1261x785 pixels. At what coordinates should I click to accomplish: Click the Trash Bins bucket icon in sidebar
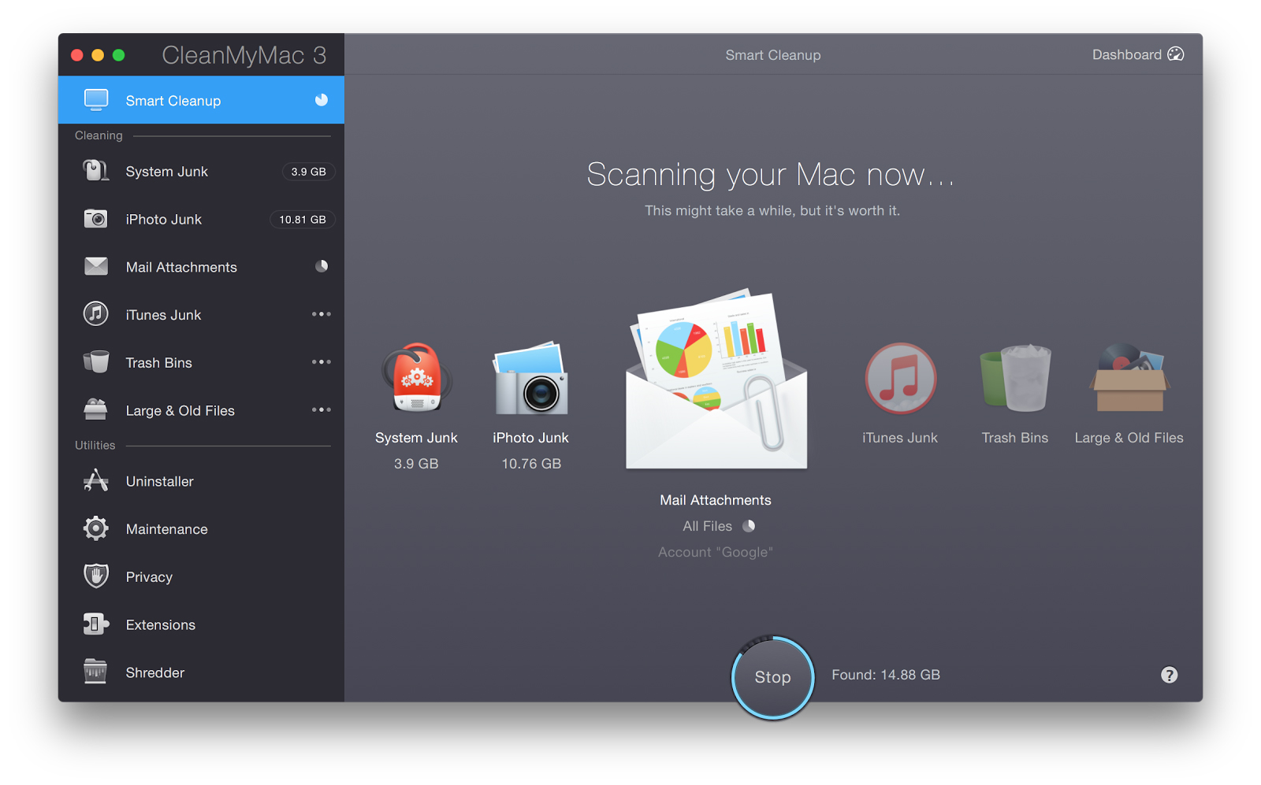pos(96,361)
